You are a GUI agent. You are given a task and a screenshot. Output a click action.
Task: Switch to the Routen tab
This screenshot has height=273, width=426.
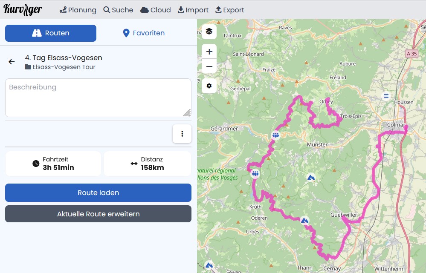click(x=51, y=33)
